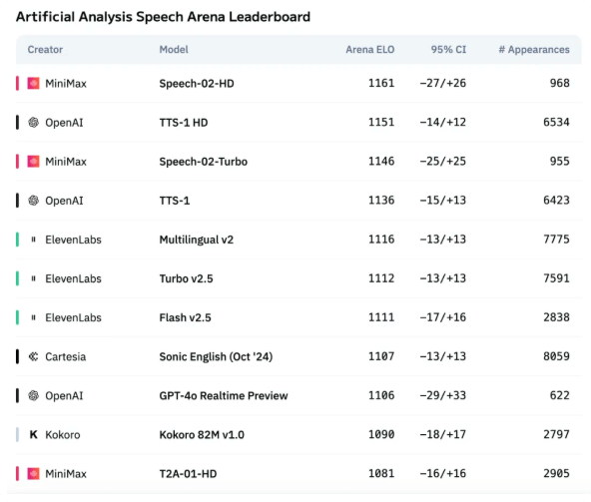The height and width of the screenshot is (502, 591).
Task: Select the Turbo v2.5 model name
Action: pyautogui.click(x=187, y=278)
